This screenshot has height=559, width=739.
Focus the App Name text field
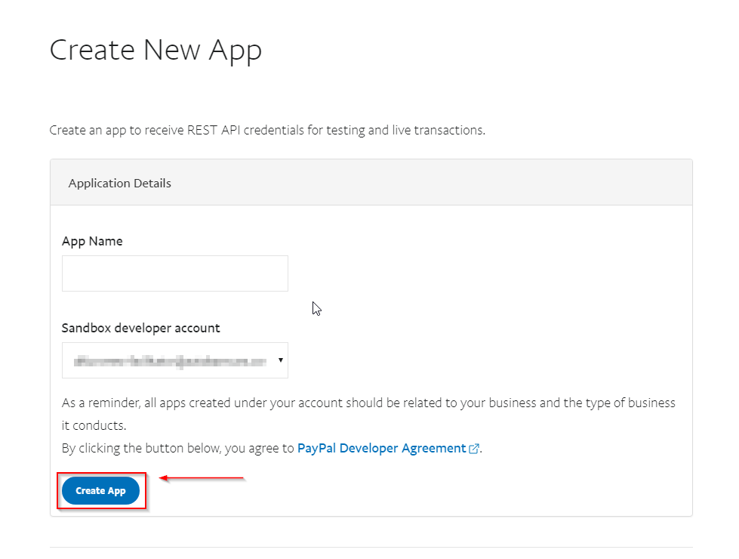coord(174,273)
